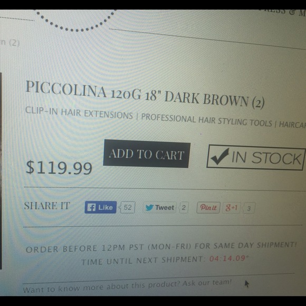Image resolution: width=306 pixels, height=306 pixels.
Task: Click the tweet count bubble showing 2
Action: (184, 208)
